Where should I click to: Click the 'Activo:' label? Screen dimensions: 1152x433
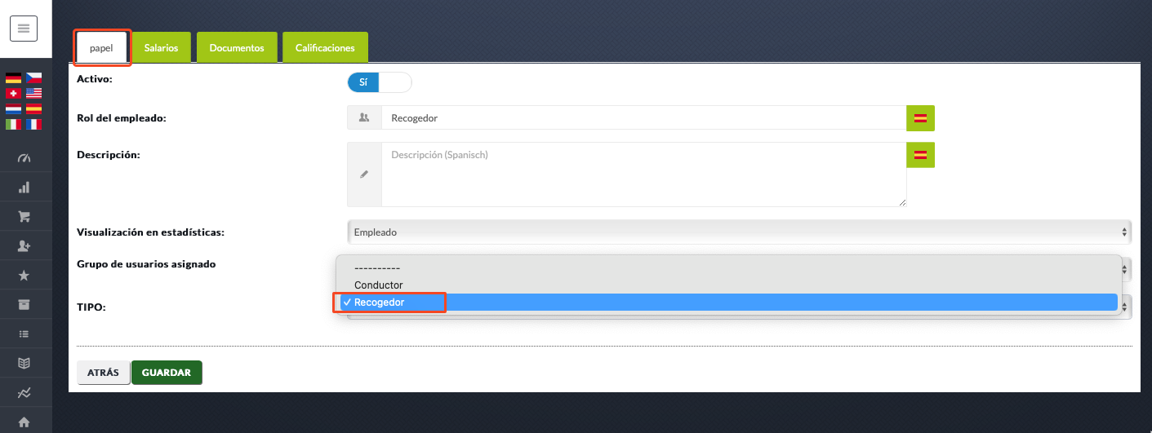tap(94, 79)
